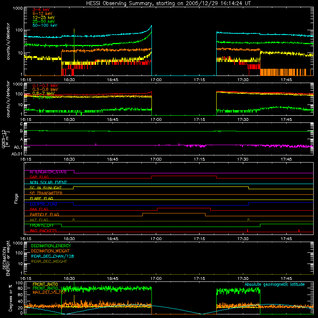Select the A0.01 tick label on GOES axis
The height and width of the screenshot is (318, 318).
pos(17,154)
